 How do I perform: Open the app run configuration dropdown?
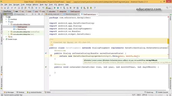pos(49,8)
